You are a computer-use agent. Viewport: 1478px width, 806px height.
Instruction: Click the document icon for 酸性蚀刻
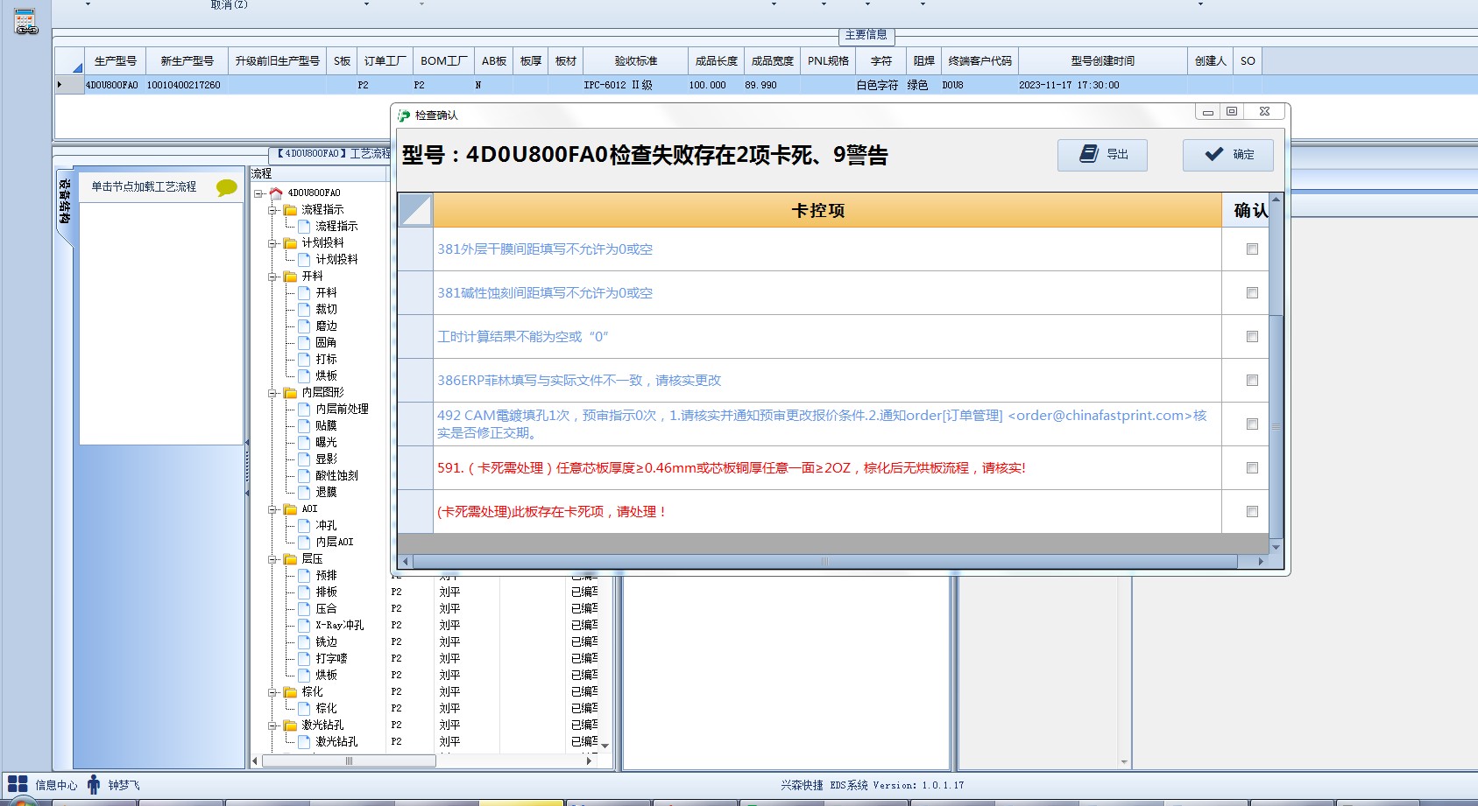click(304, 476)
